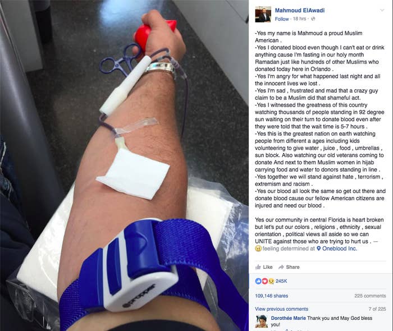Viewport: 393px width, 331px height.
Task: Open Dorothée Marie's profile link
Action: (x=288, y=318)
